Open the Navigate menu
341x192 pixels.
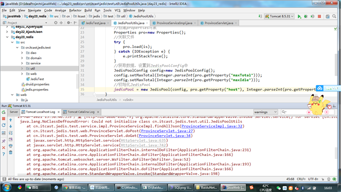(x=34, y=10)
